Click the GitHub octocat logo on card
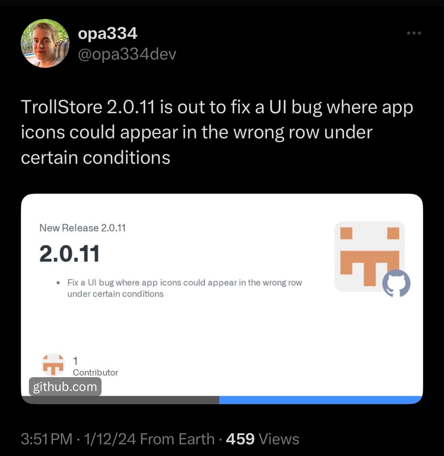The height and width of the screenshot is (456, 444). coord(397,283)
